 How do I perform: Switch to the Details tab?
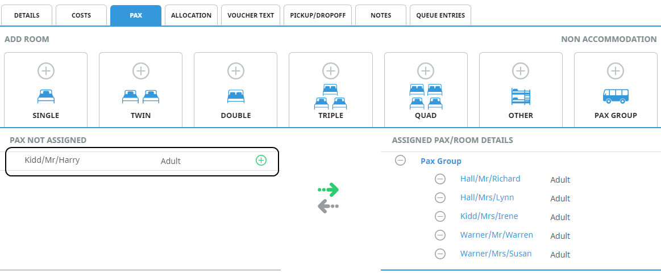[x=27, y=15]
